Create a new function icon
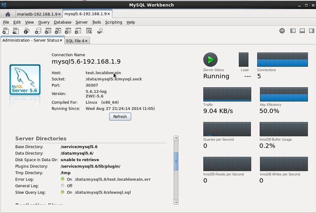This screenshot has height=213, width=316. click(x=78, y=31)
